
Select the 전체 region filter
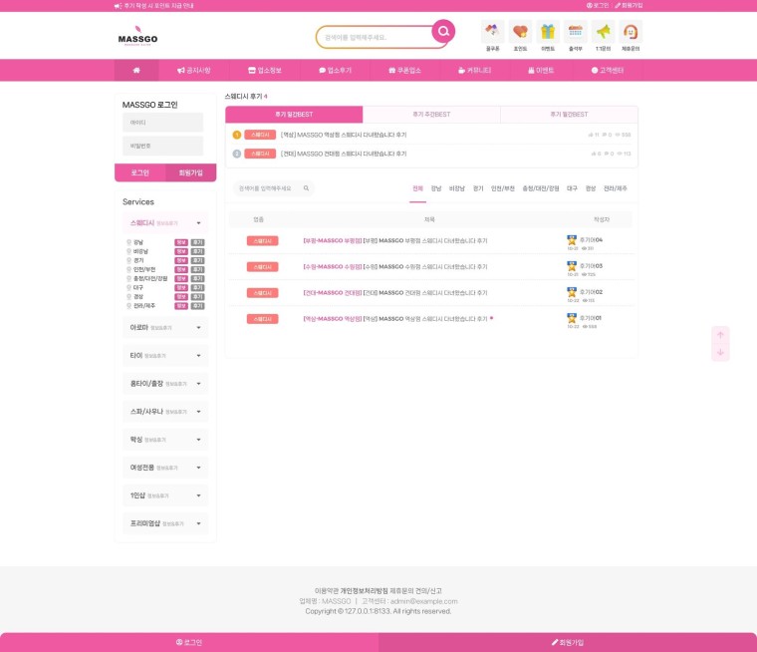pyautogui.click(x=417, y=188)
